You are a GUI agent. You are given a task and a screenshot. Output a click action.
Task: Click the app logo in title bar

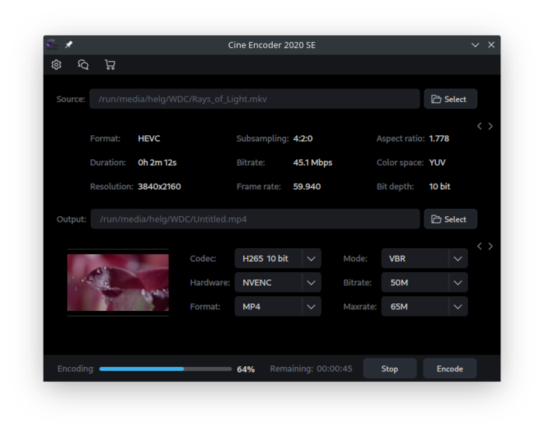52,45
